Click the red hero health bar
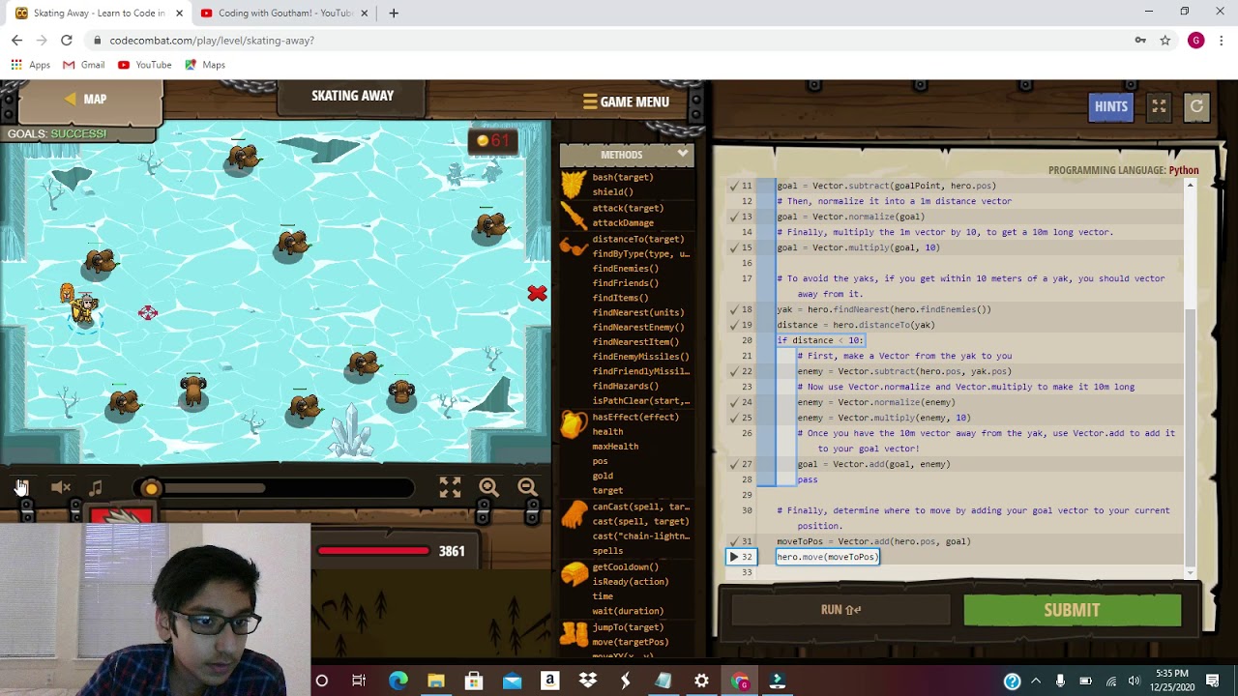1238x696 pixels. pyautogui.click(x=373, y=551)
